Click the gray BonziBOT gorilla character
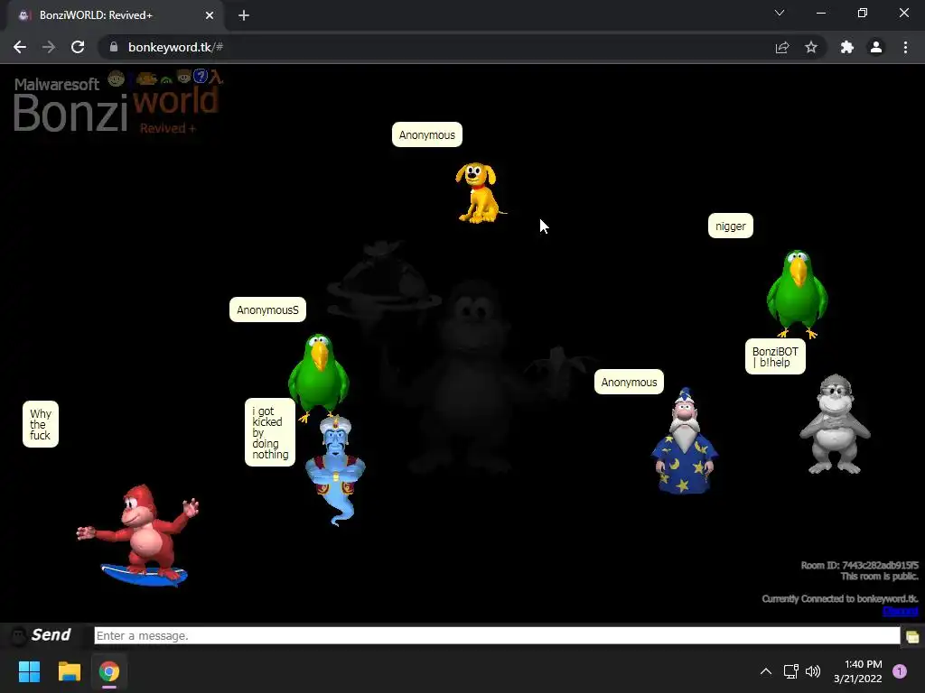Image resolution: width=925 pixels, height=693 pixels. [x=835, y=424]
